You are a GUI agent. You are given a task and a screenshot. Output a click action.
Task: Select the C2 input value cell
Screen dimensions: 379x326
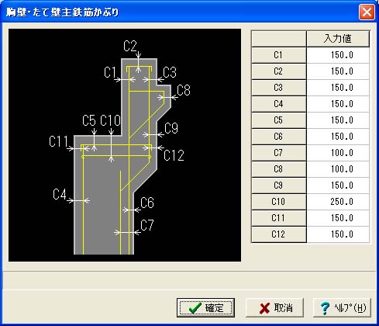pos(338,71)
